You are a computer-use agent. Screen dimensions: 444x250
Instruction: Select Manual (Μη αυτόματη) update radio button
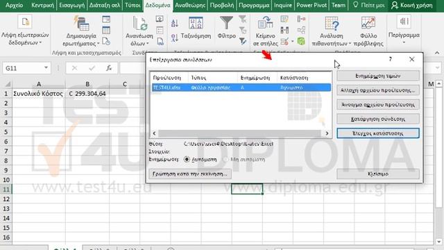point(225,159)
